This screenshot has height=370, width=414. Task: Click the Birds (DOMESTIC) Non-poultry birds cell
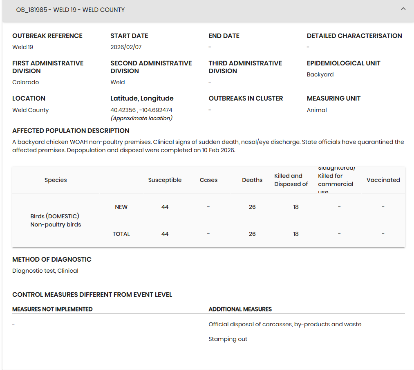(56, 220)
